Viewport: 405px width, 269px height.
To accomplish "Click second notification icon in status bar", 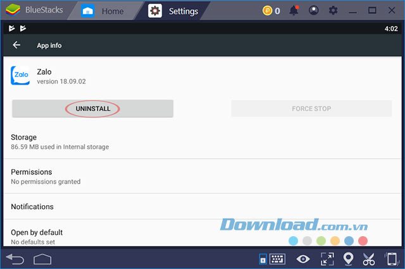I will pos(23,28).
